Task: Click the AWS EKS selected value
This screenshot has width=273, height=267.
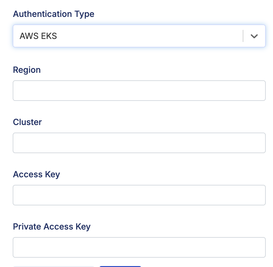Action: [x=38, y=36]
